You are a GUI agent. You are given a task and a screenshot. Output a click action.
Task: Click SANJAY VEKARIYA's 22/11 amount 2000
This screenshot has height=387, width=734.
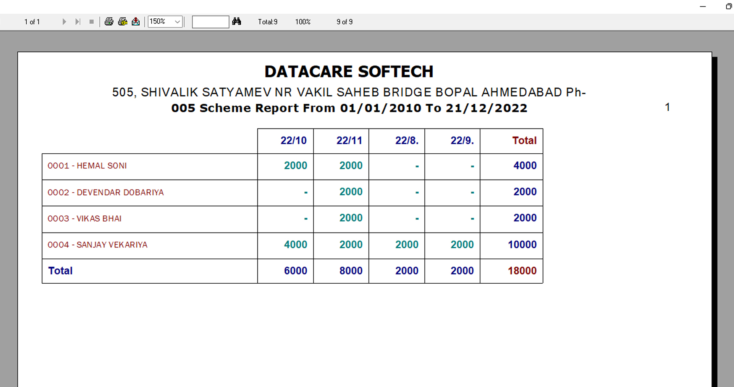351,245
